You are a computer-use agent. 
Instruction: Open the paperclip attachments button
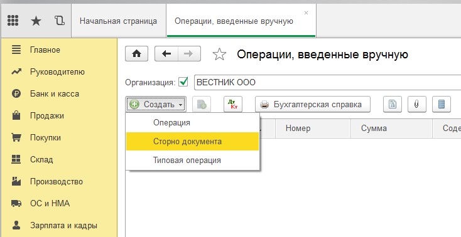417,104
